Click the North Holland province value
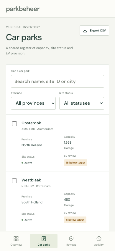The image size is (115, 251). (x=32, y=145)
